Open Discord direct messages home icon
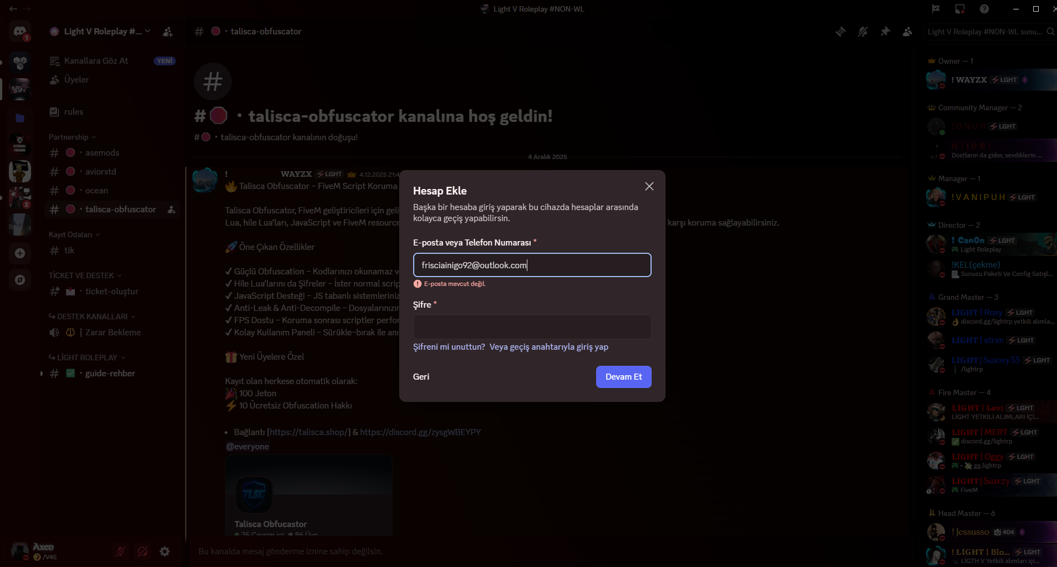Image resolution: width=1057 pixels, height=567 pixels. point(20,32)
